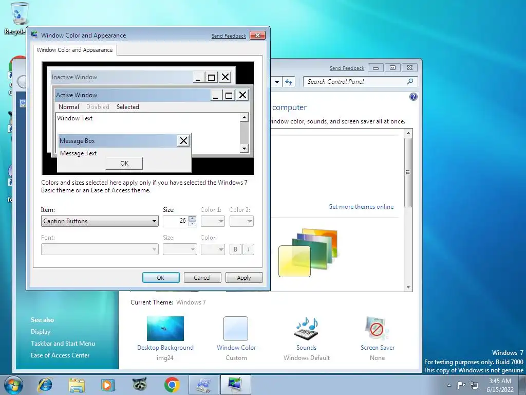The height and width of the screenshot is (395, 526).
Task: Click OK button in Message Box preview
Action: pos(124,163)
